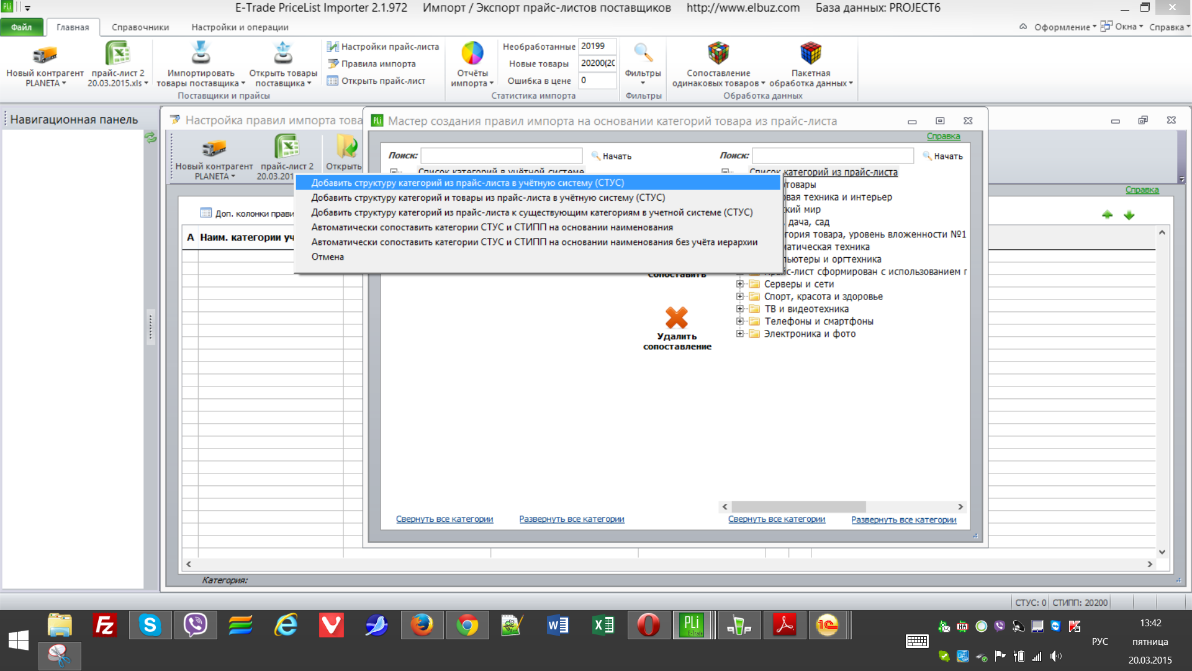Click Начать next to the accounting system search

pos(612,156)
